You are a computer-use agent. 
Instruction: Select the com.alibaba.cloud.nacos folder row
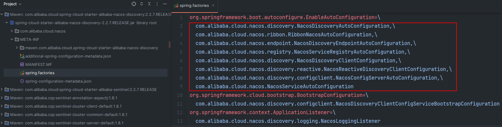pos(86,31)
